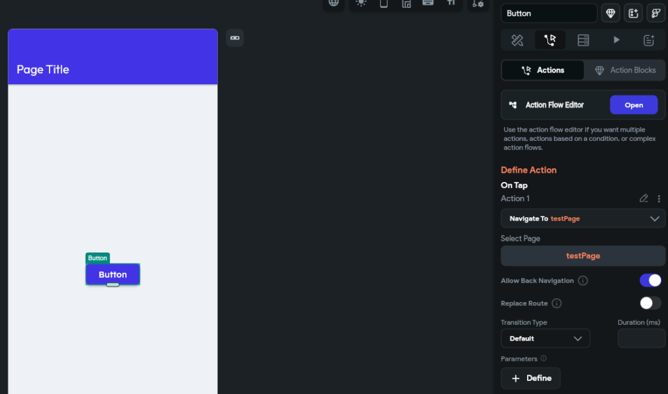Toggle light mode sun icon in toolbar
668x394 pixels.
pos(361,3)
